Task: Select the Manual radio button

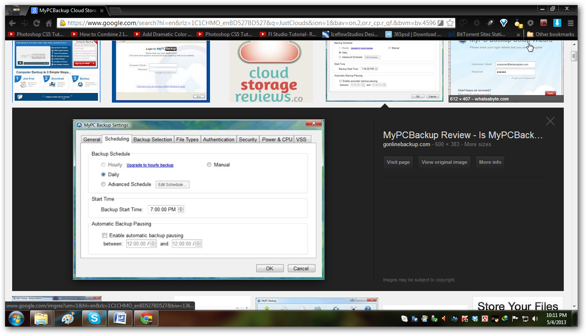Action: (209, 165)
